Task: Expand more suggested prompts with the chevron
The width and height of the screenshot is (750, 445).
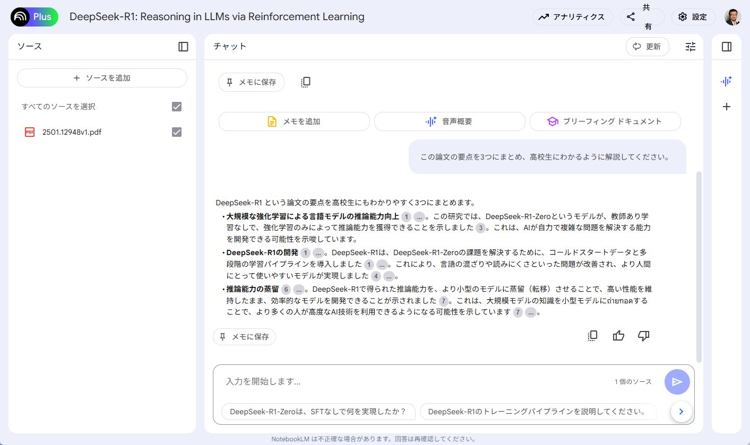Action: point(681,411)
